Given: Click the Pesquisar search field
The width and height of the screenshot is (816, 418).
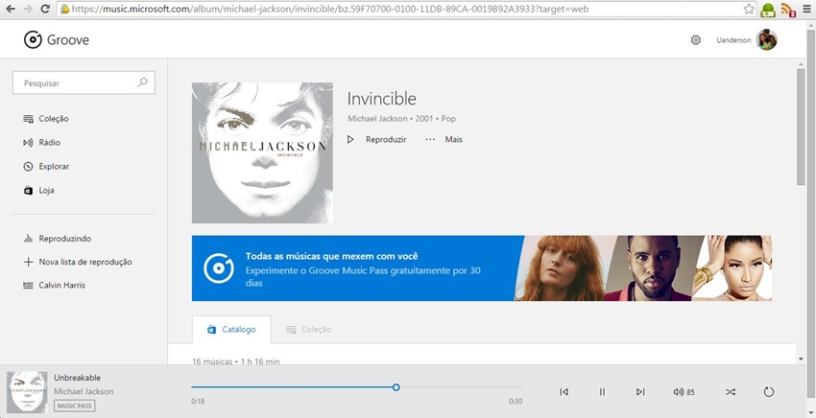Looking at the screenshot, I should tap(84, 82).
